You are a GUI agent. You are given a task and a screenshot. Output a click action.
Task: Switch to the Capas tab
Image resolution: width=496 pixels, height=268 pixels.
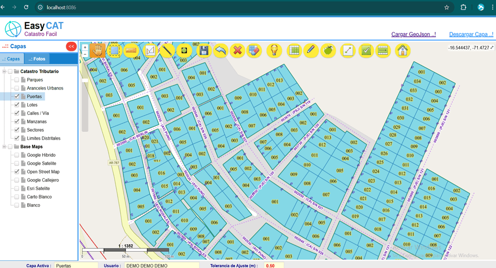pos(11,59)
